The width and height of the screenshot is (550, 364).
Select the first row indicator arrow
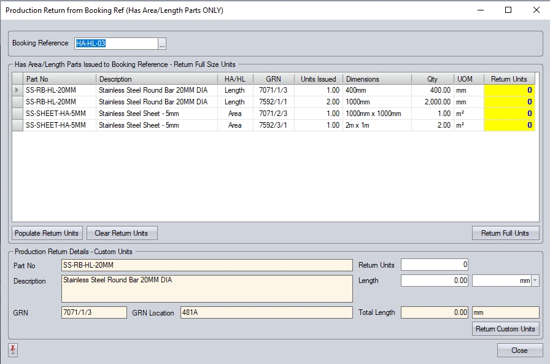(17, 90)
